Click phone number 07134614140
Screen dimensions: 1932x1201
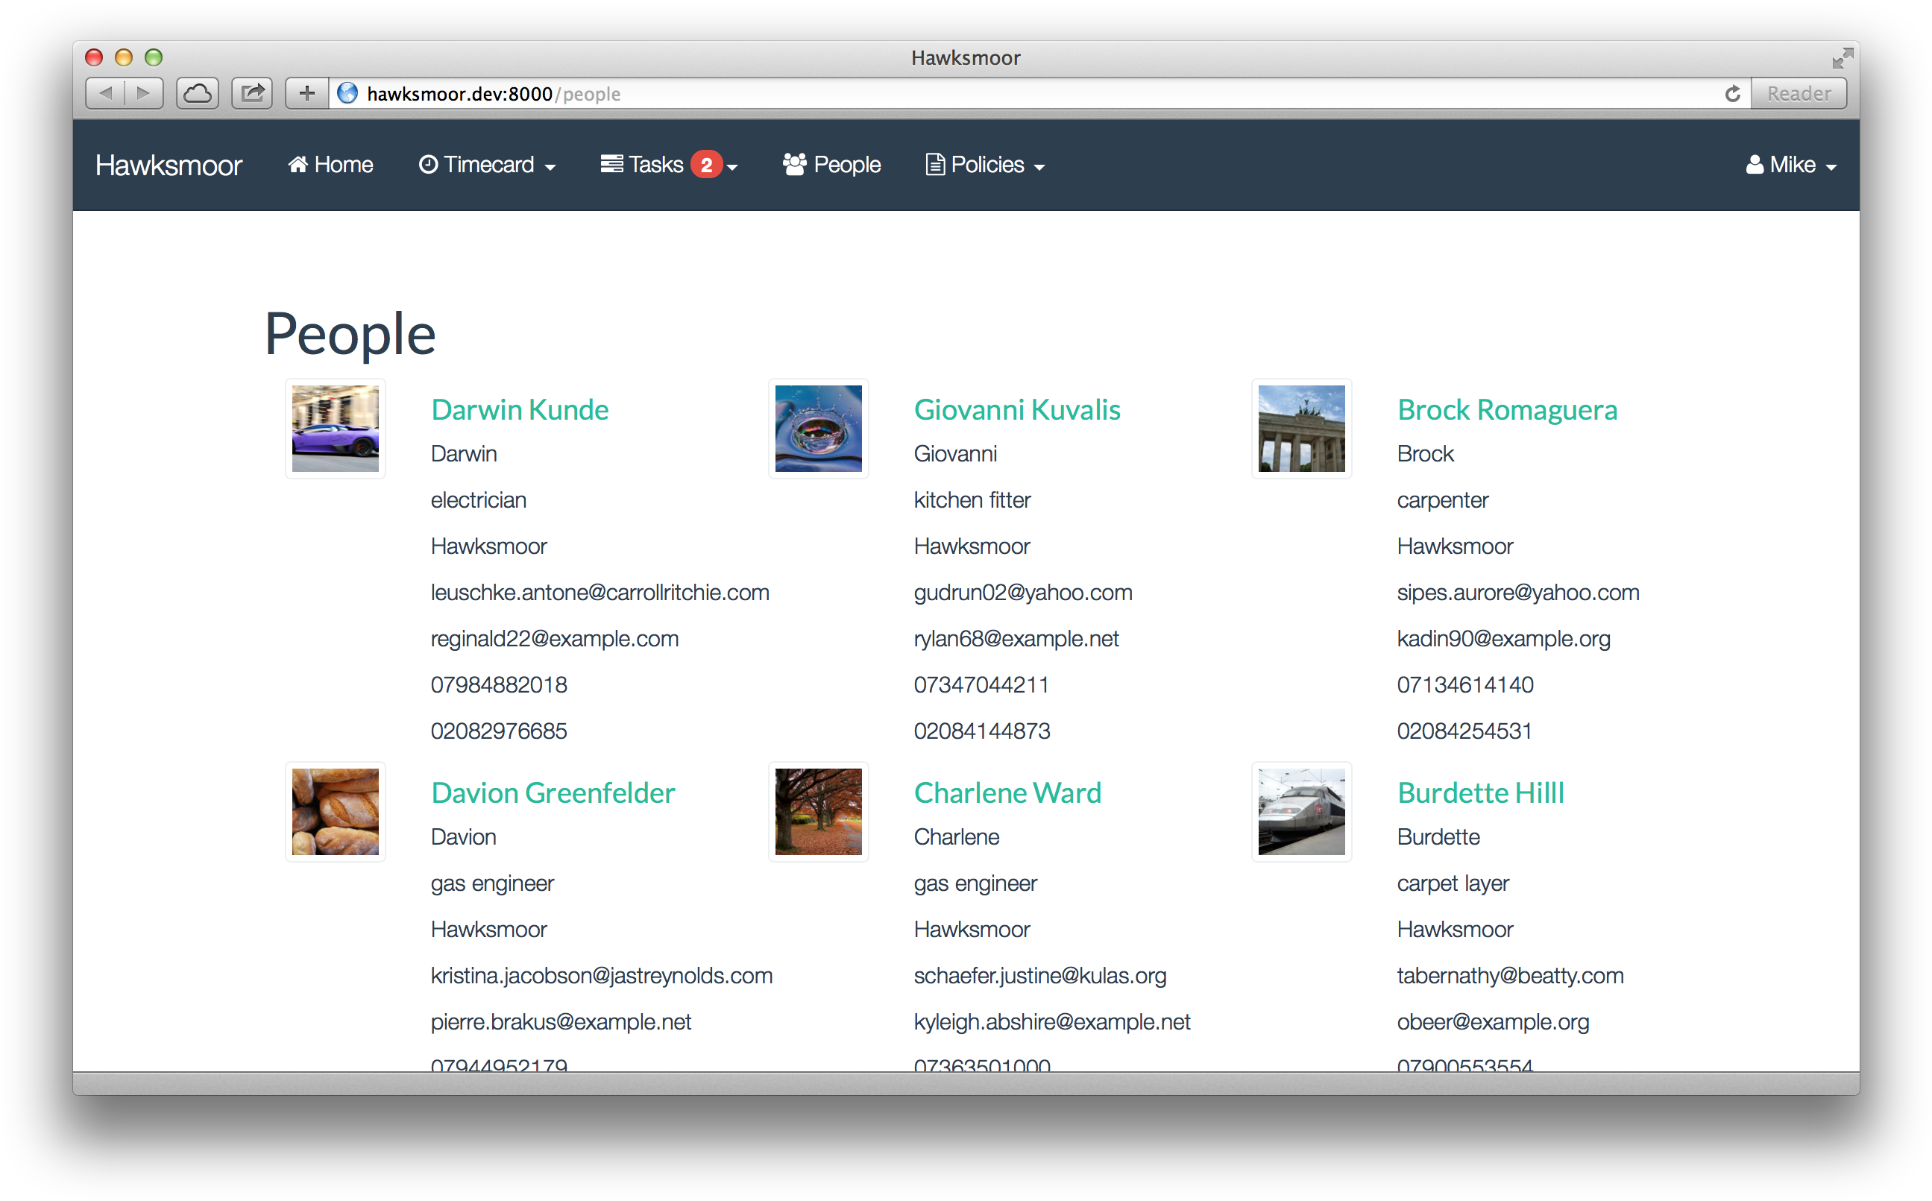(x=1466, y=684)
